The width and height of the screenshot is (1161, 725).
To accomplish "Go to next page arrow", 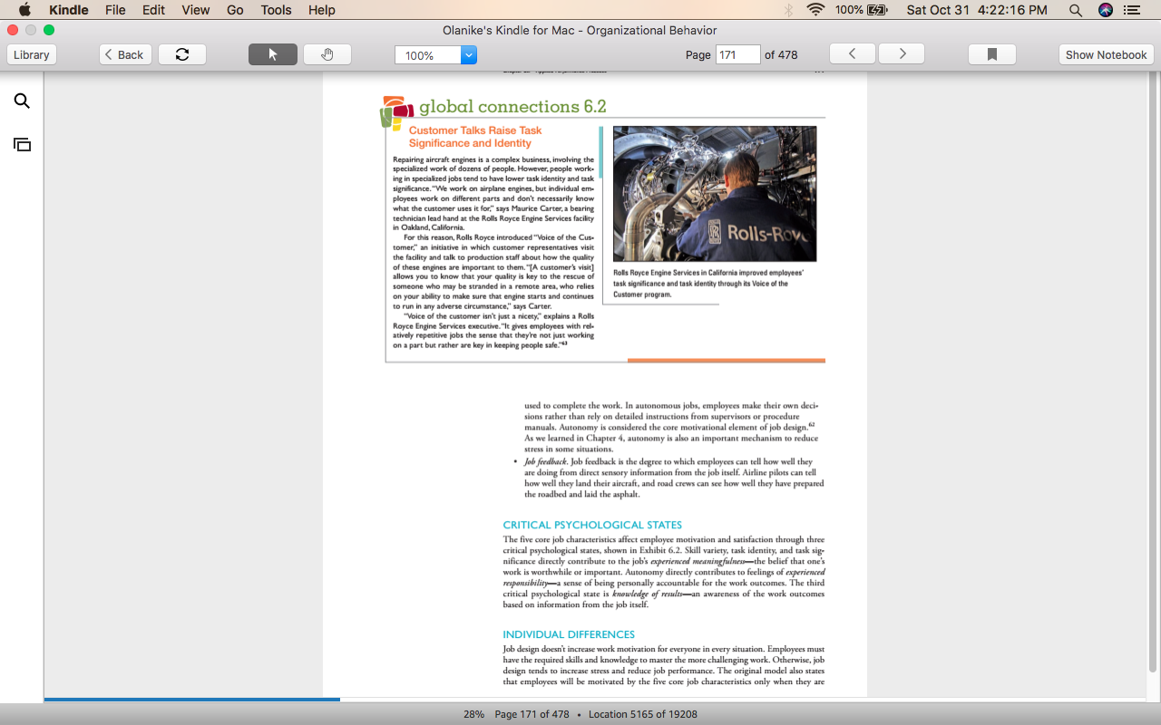I will coord(902,54).
